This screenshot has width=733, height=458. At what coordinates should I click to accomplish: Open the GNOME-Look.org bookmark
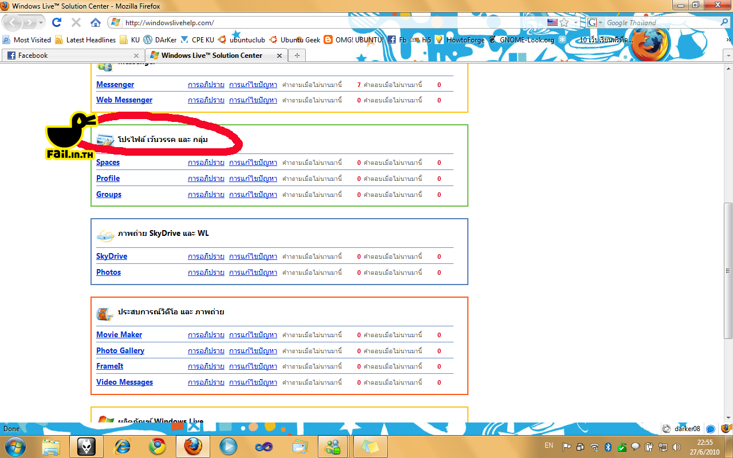(x=522, y=40)
